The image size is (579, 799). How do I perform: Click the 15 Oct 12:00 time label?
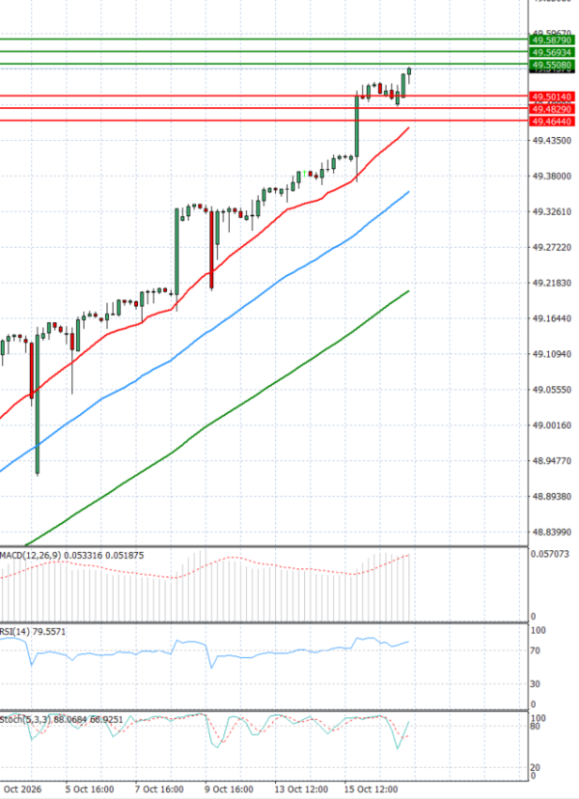tap(372, 789)
